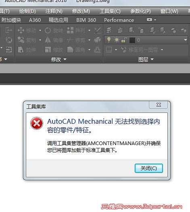Open the Copy (复制) dropdown arrow
Screen dimensions: 190x212
tap(40, 40)
